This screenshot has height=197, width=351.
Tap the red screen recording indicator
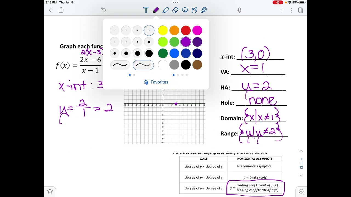pyautogui.click(x=278, y=2)
